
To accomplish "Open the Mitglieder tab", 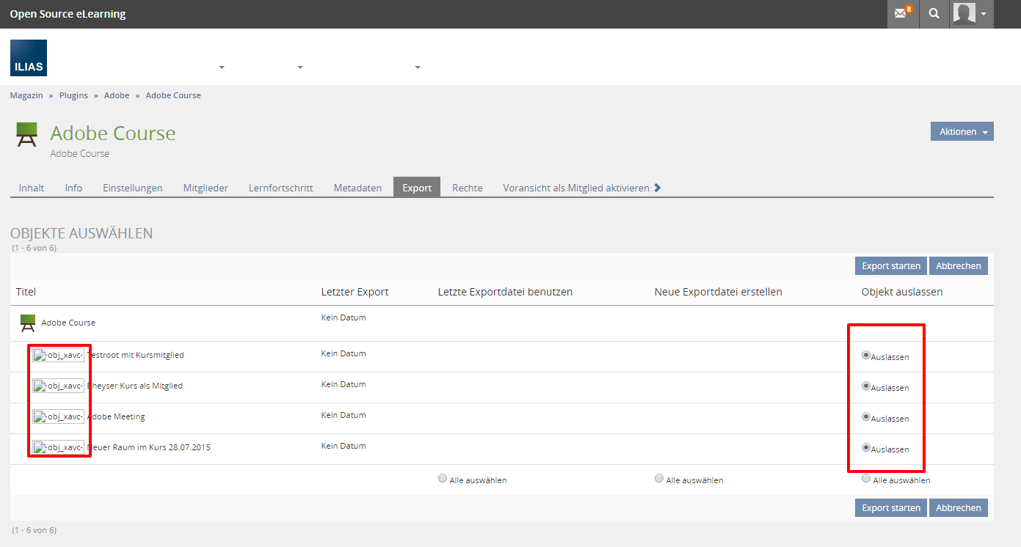I will pyautogui.click(x=206, y=188).
